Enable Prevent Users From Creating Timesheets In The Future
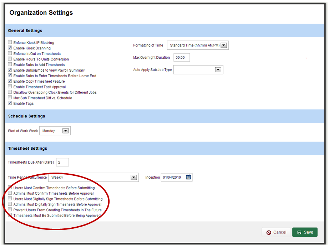 [x=10, y=209]
